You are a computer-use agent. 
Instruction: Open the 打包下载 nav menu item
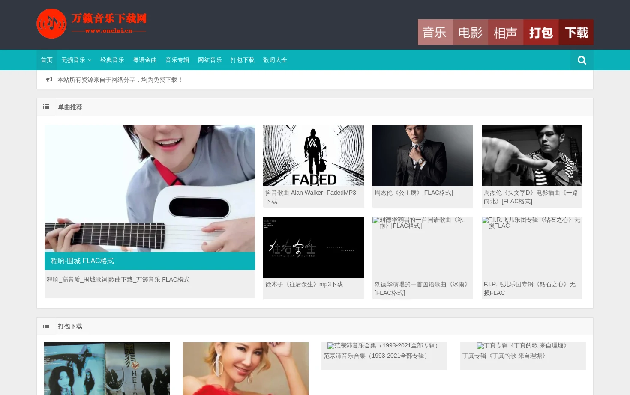tap(243, 60)
